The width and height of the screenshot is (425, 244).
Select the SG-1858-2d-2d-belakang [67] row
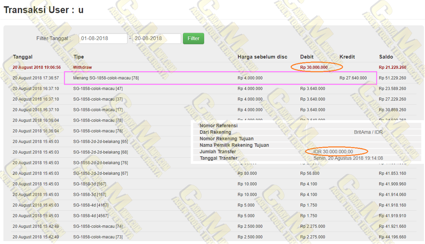pyautogui.click(x=100, y=173)
